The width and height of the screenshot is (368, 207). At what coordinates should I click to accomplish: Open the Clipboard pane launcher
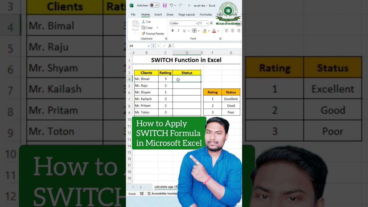tap(166, 39)
